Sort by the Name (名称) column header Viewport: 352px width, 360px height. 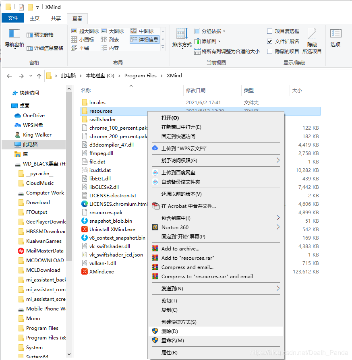pos(86,91)
